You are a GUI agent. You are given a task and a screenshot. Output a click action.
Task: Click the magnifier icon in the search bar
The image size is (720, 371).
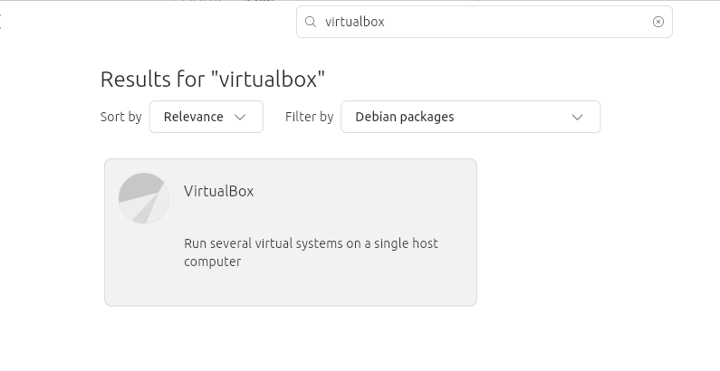point(311,22)
